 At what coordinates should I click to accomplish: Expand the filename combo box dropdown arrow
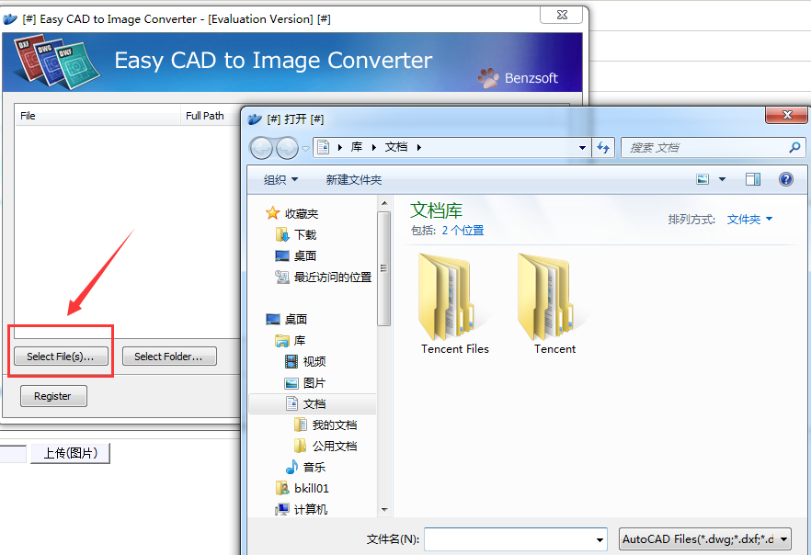tap(600, 539)
